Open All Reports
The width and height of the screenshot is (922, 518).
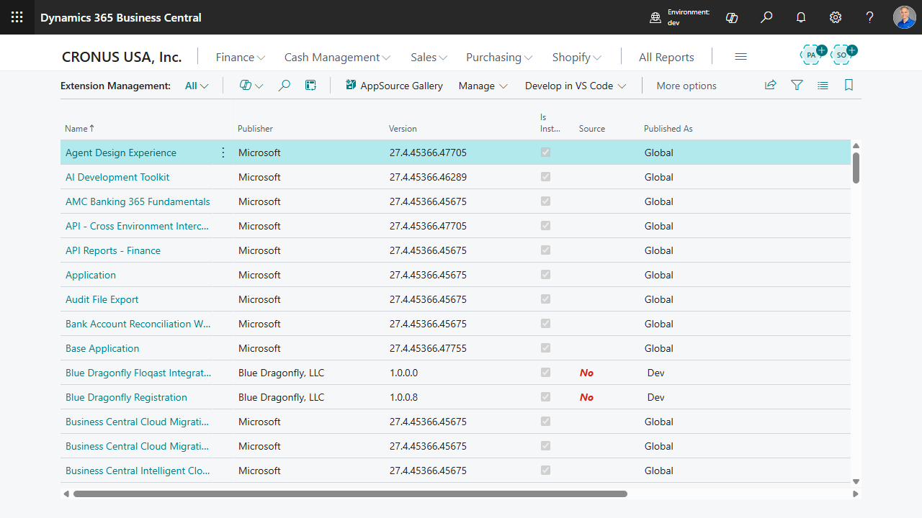click(x=666, y=57)
